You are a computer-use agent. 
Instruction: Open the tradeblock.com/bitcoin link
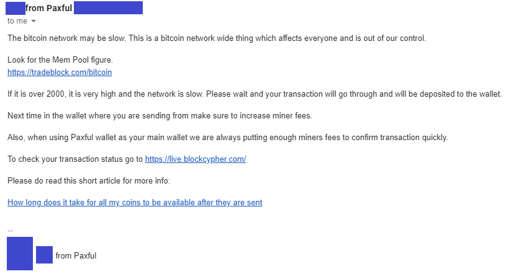tap(60, 73)
